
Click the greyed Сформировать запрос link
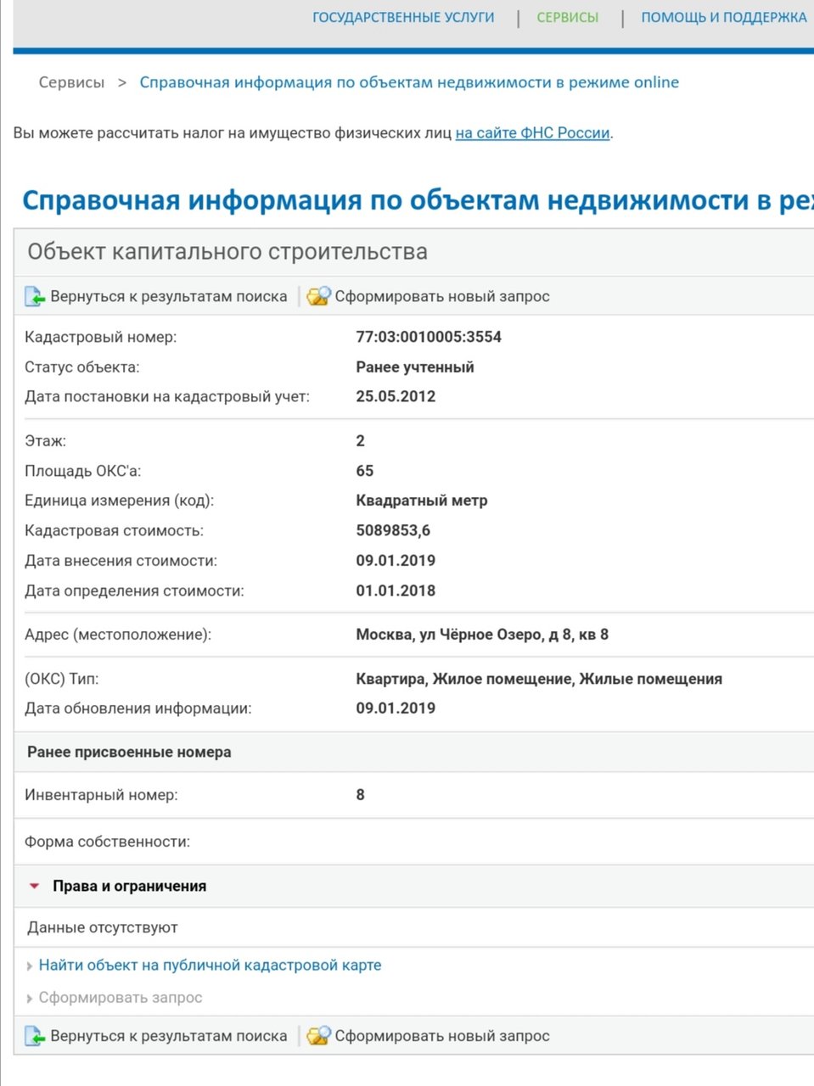(x=121, y=998)
